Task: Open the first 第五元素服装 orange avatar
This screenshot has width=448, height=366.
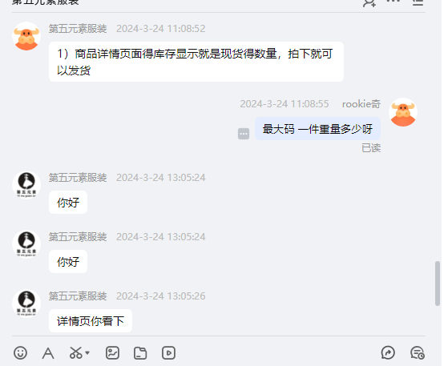Action: click(26, 36)
